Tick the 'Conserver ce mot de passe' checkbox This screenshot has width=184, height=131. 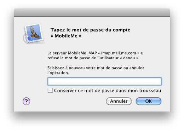click(50, 90)
